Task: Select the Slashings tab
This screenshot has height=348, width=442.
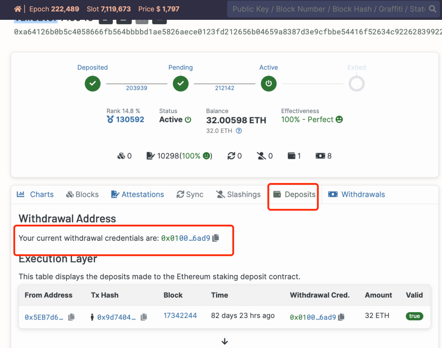Action: pos(238,194)
